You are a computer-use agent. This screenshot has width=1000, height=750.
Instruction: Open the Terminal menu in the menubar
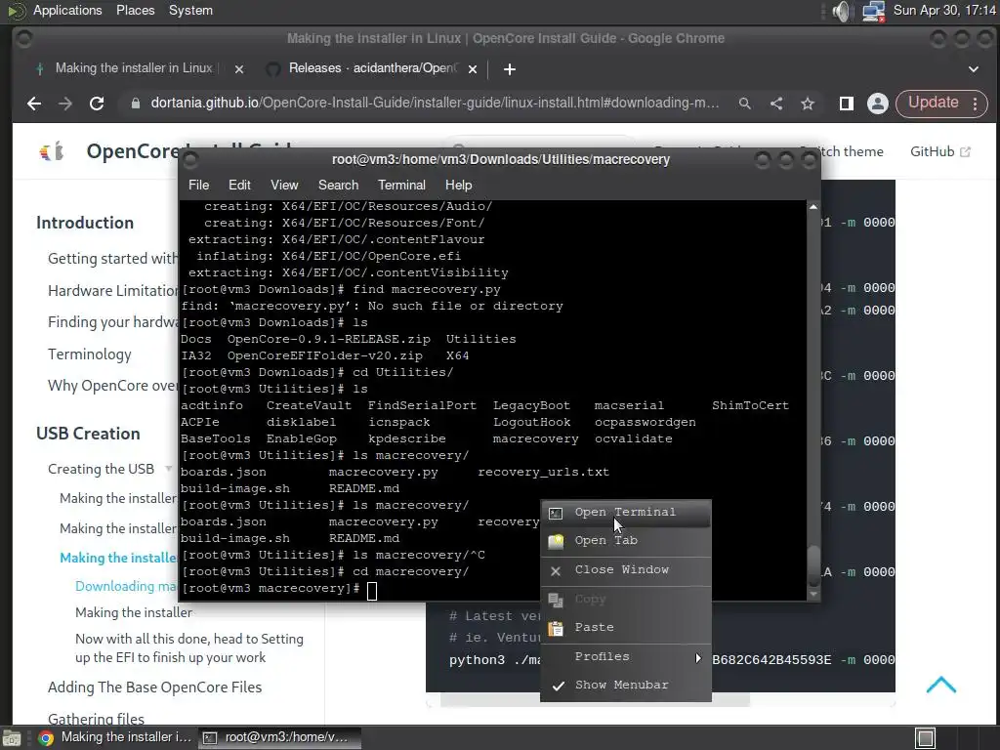point(401,185)
